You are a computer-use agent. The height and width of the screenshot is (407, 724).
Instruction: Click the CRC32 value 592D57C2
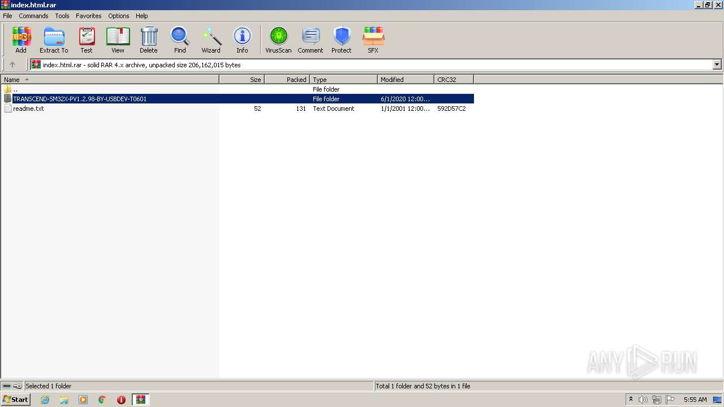tap(451, 109)
